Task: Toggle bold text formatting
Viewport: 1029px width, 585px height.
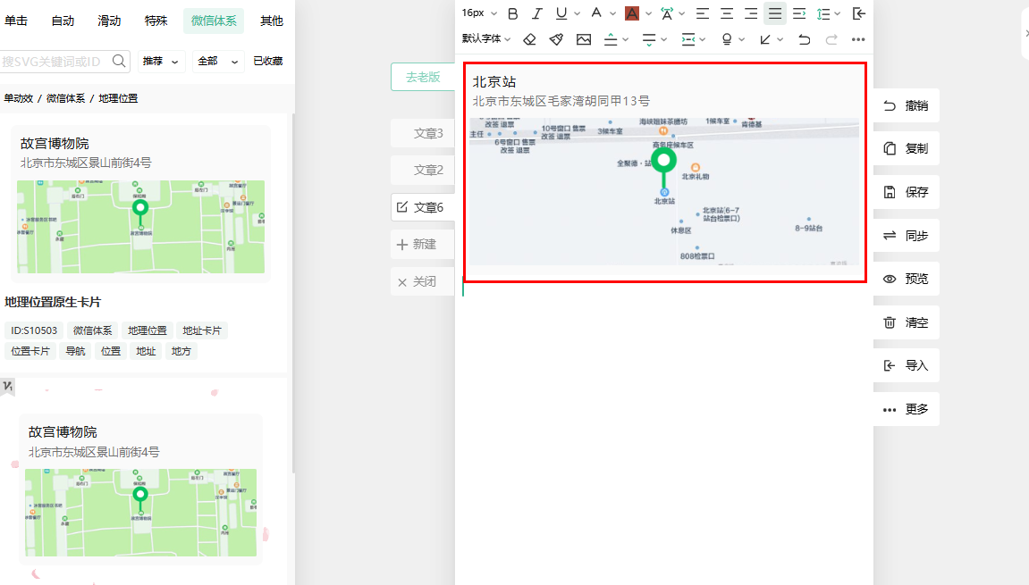Action: click(x=513, y=13)
